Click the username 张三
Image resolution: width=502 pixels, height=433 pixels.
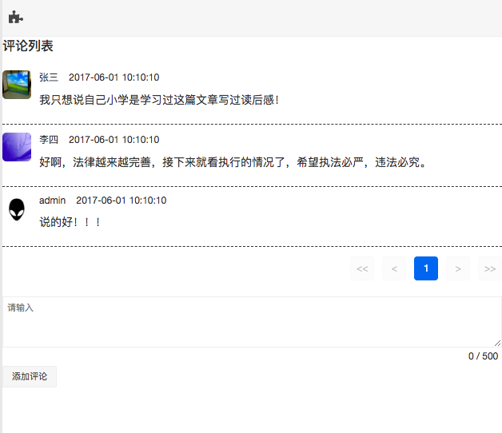[49, 77]
